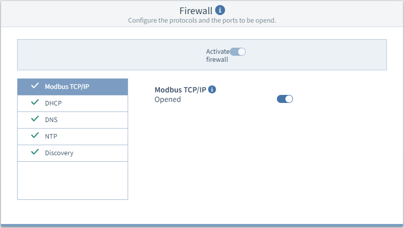Open the DNS protocol settings

pos(73,120)
